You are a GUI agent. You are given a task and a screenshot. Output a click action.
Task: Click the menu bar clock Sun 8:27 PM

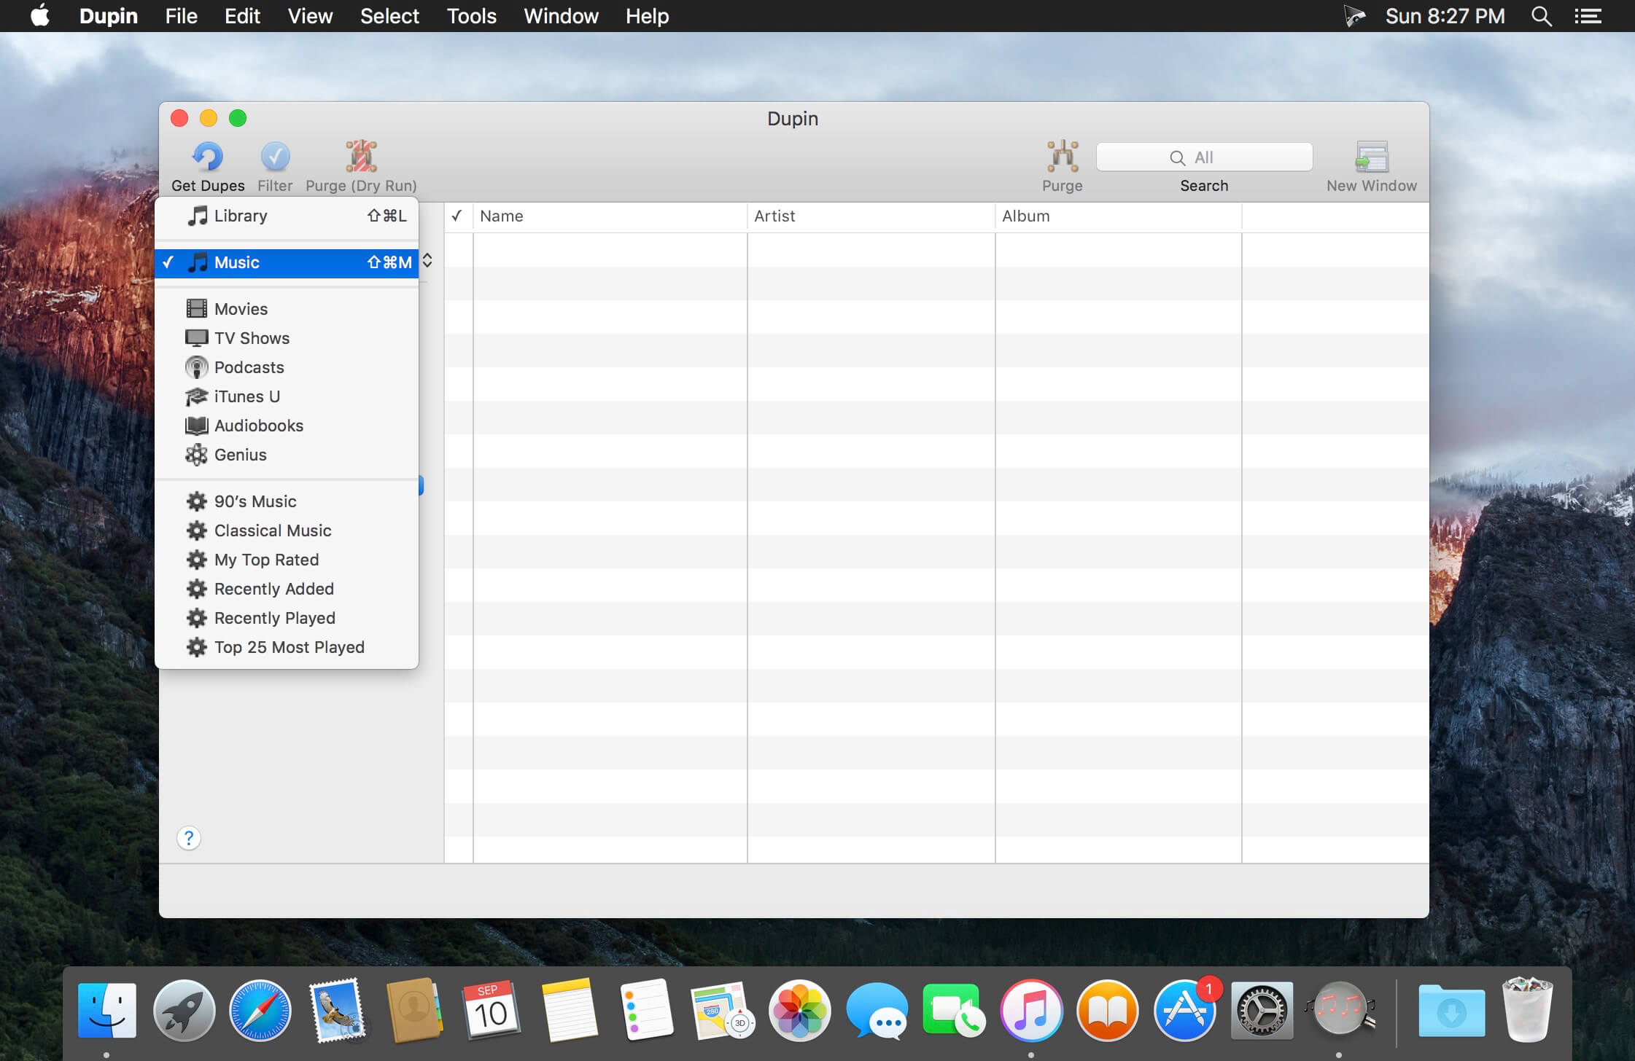click(1445, 16)
